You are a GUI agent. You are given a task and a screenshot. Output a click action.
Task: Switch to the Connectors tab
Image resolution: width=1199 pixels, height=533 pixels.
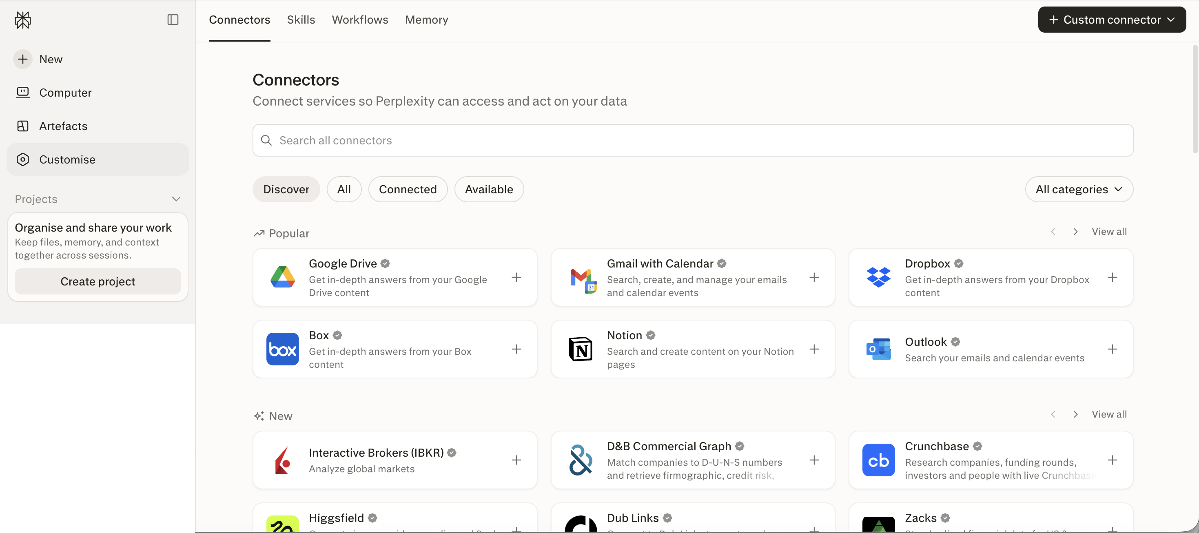239,20
